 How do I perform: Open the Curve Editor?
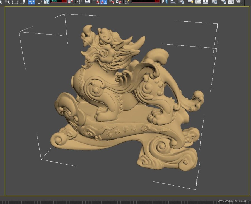click(x=198, y=2)
